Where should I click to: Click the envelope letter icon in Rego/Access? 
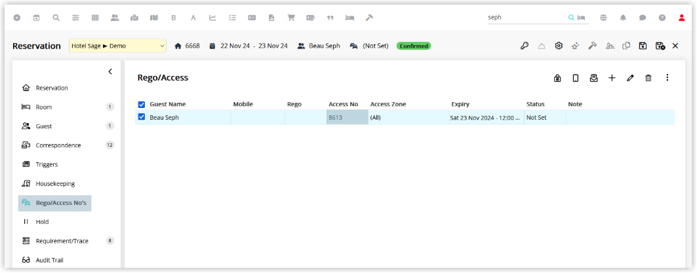593,78
